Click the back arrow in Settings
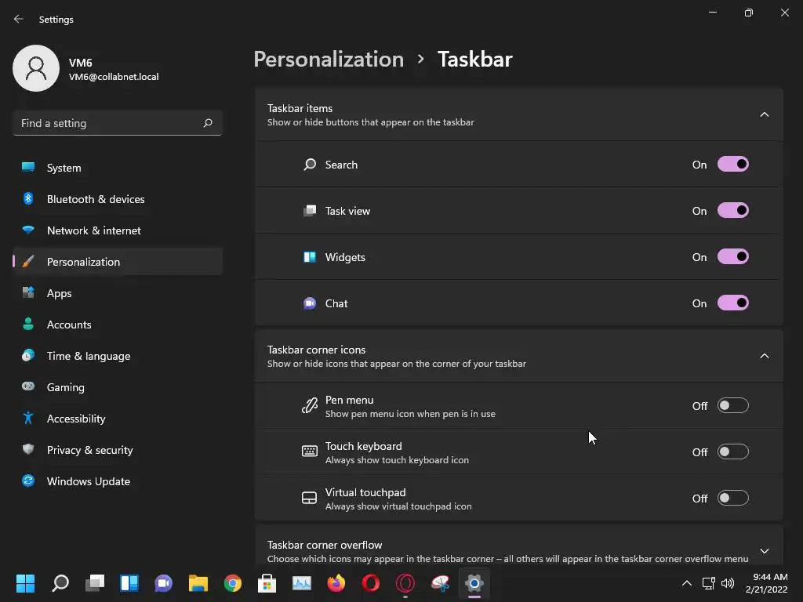 (x=19, y=20)
